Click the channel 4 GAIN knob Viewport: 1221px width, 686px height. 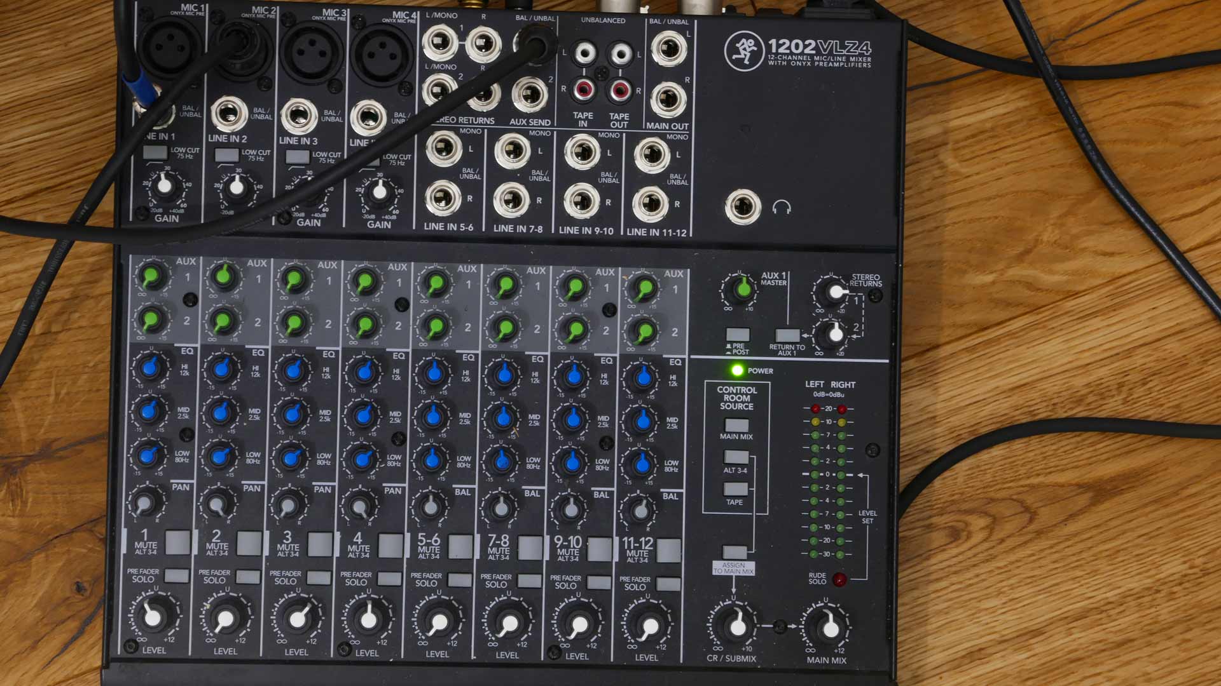point(380,191)
